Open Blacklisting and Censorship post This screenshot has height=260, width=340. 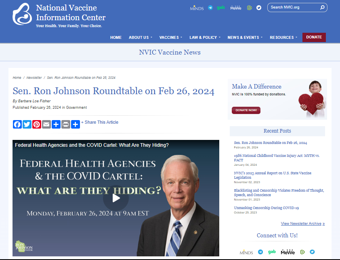coord(279,192)
